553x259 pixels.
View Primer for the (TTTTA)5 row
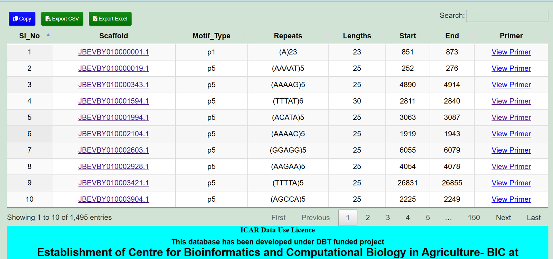(x=511, y=183)
